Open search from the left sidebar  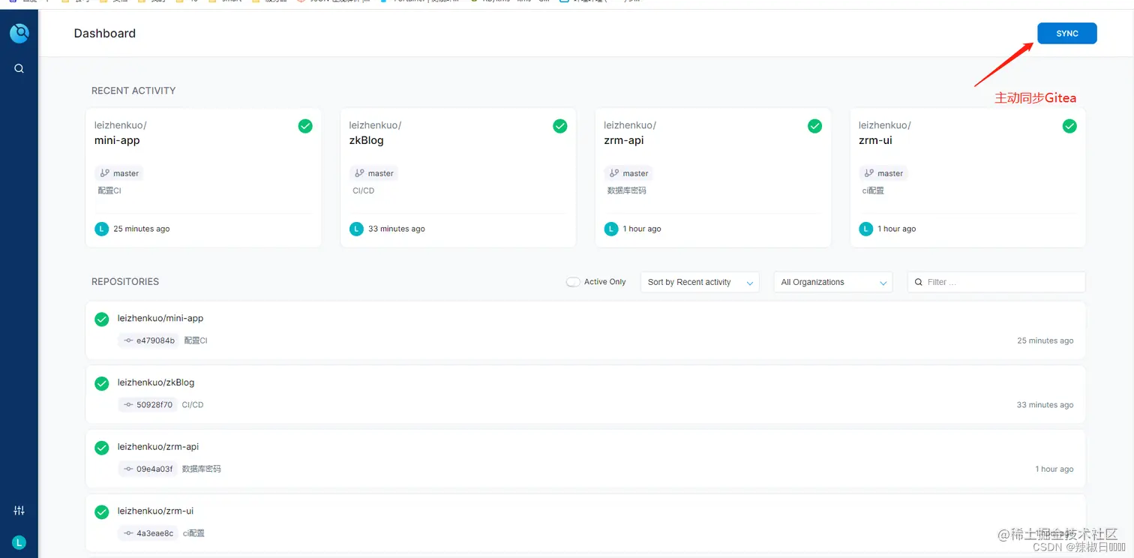tap(19, 68)
